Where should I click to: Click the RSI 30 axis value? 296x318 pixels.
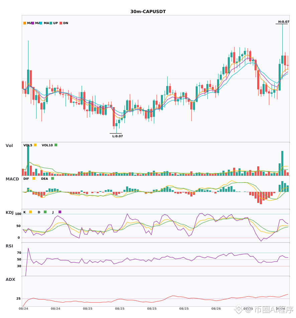coord(19,266)
